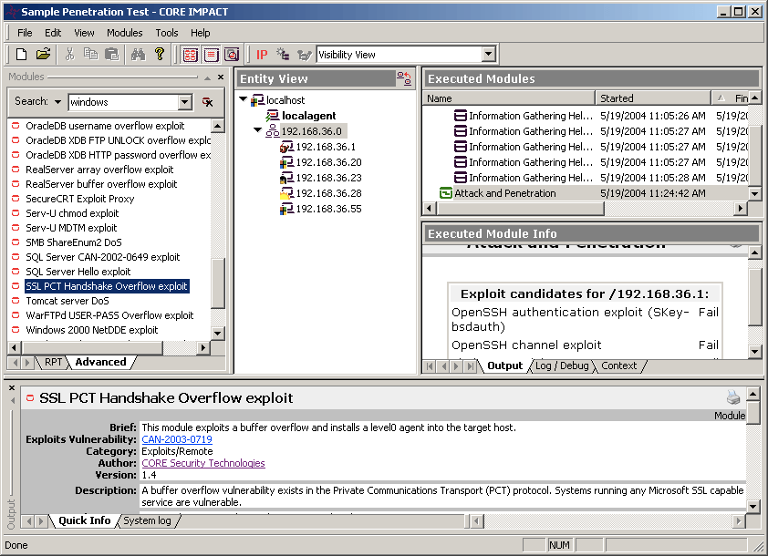The width and height of the screenshot is (768, 556).
Task: Click the printer icon in Quick Info
Action: (733, 397)
